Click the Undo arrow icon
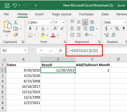Viewport: 127px width, 112px height. coord(15,5)
